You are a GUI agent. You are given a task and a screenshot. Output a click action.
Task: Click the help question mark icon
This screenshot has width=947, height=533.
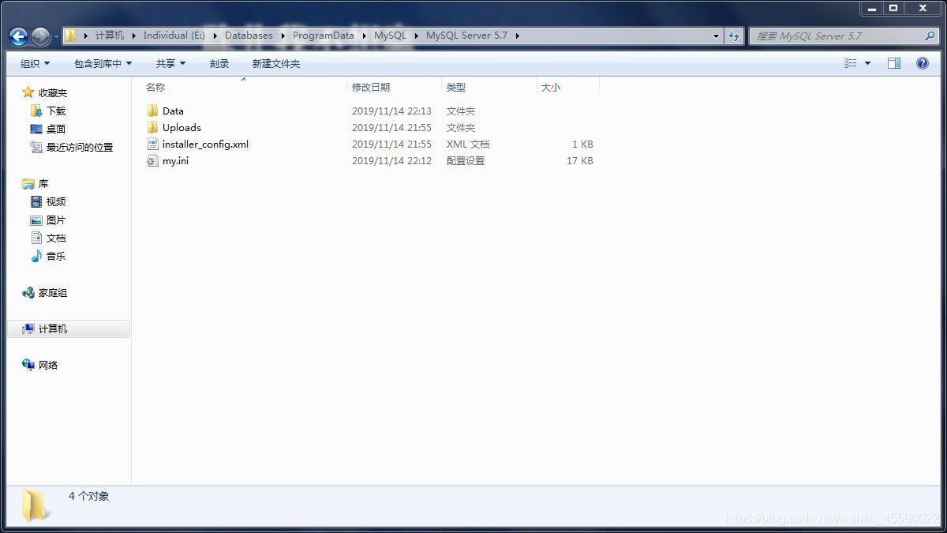[x=923, y=63]
